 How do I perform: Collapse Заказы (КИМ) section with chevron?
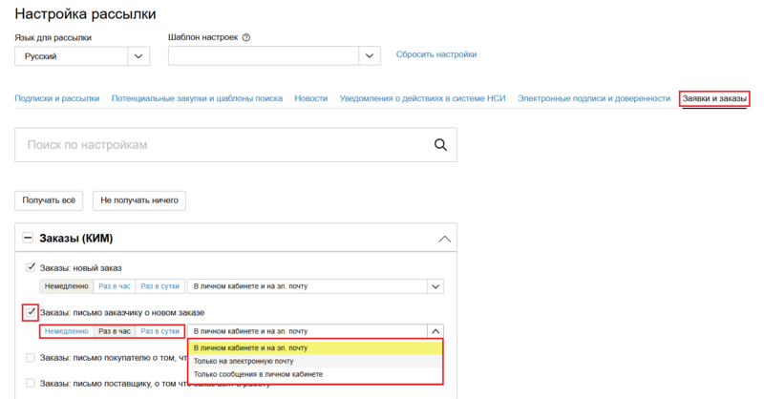(x=442, y=239)
